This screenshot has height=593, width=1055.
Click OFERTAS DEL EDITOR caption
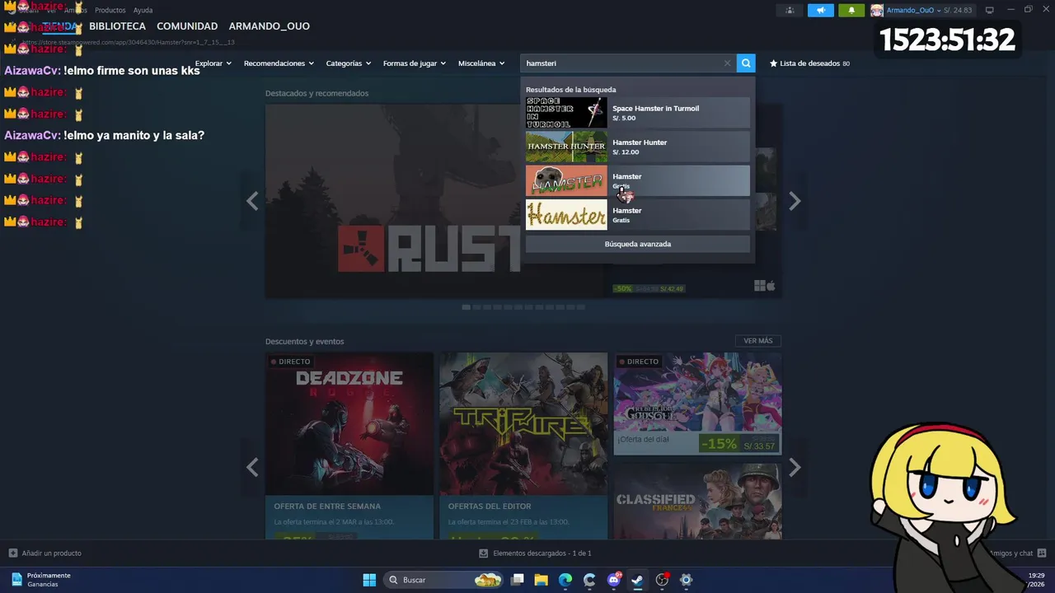(x=490, y=507)
